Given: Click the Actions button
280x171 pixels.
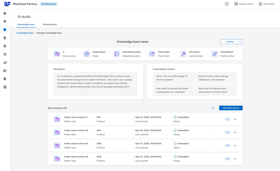Looking at the screenshot, I should (230, 42).
